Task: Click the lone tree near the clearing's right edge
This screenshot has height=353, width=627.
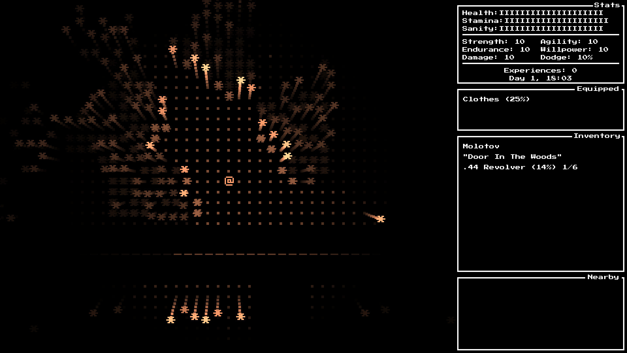Action: (380, 219)
